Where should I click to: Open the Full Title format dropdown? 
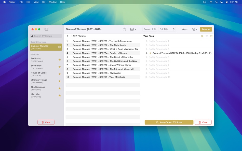pos(167,29)
